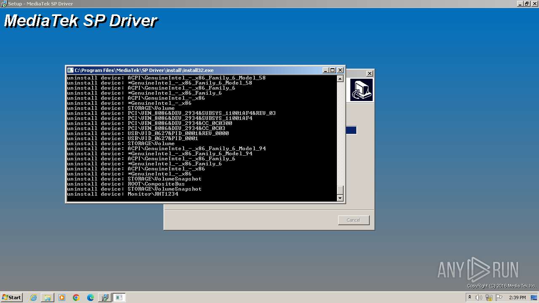Click the console title bar path text
539x303 pixels.
click(144, 70)
